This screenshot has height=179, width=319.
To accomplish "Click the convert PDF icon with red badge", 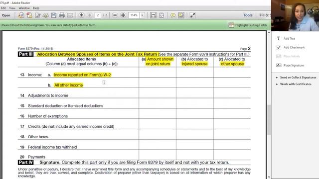I will (29, 15).
